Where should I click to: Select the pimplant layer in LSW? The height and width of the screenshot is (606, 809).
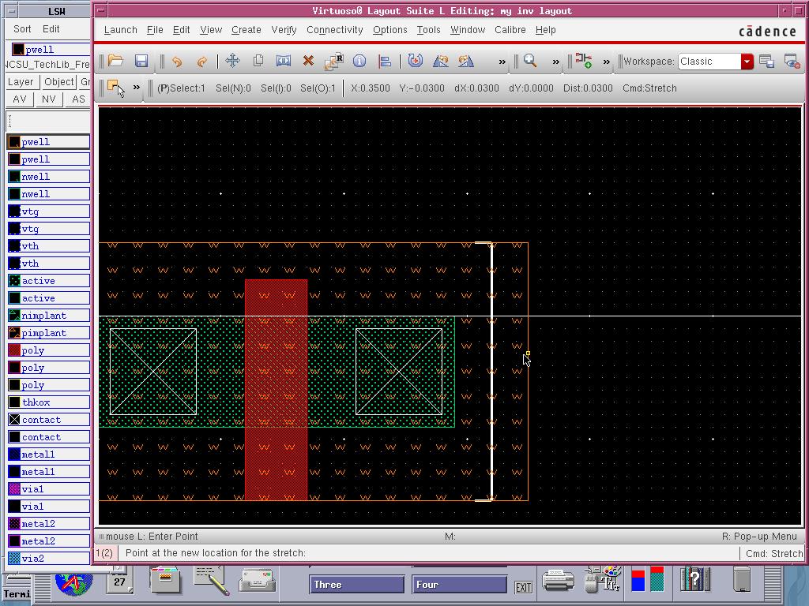[48, 333]
